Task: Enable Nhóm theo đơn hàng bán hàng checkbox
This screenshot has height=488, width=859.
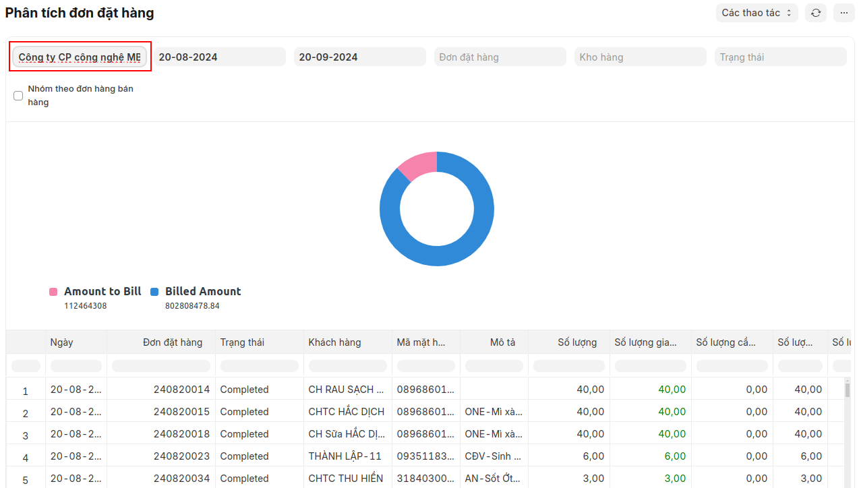Action: coord(18,96)
